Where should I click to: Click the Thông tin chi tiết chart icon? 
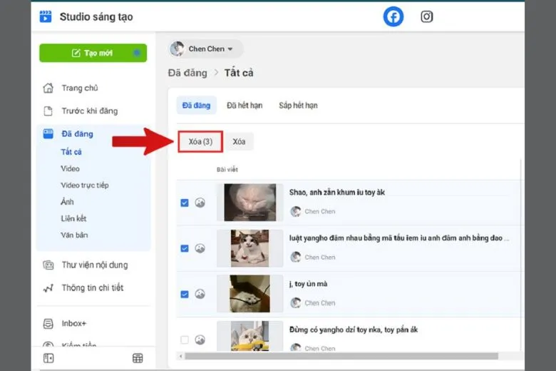[x=48, y=288]
